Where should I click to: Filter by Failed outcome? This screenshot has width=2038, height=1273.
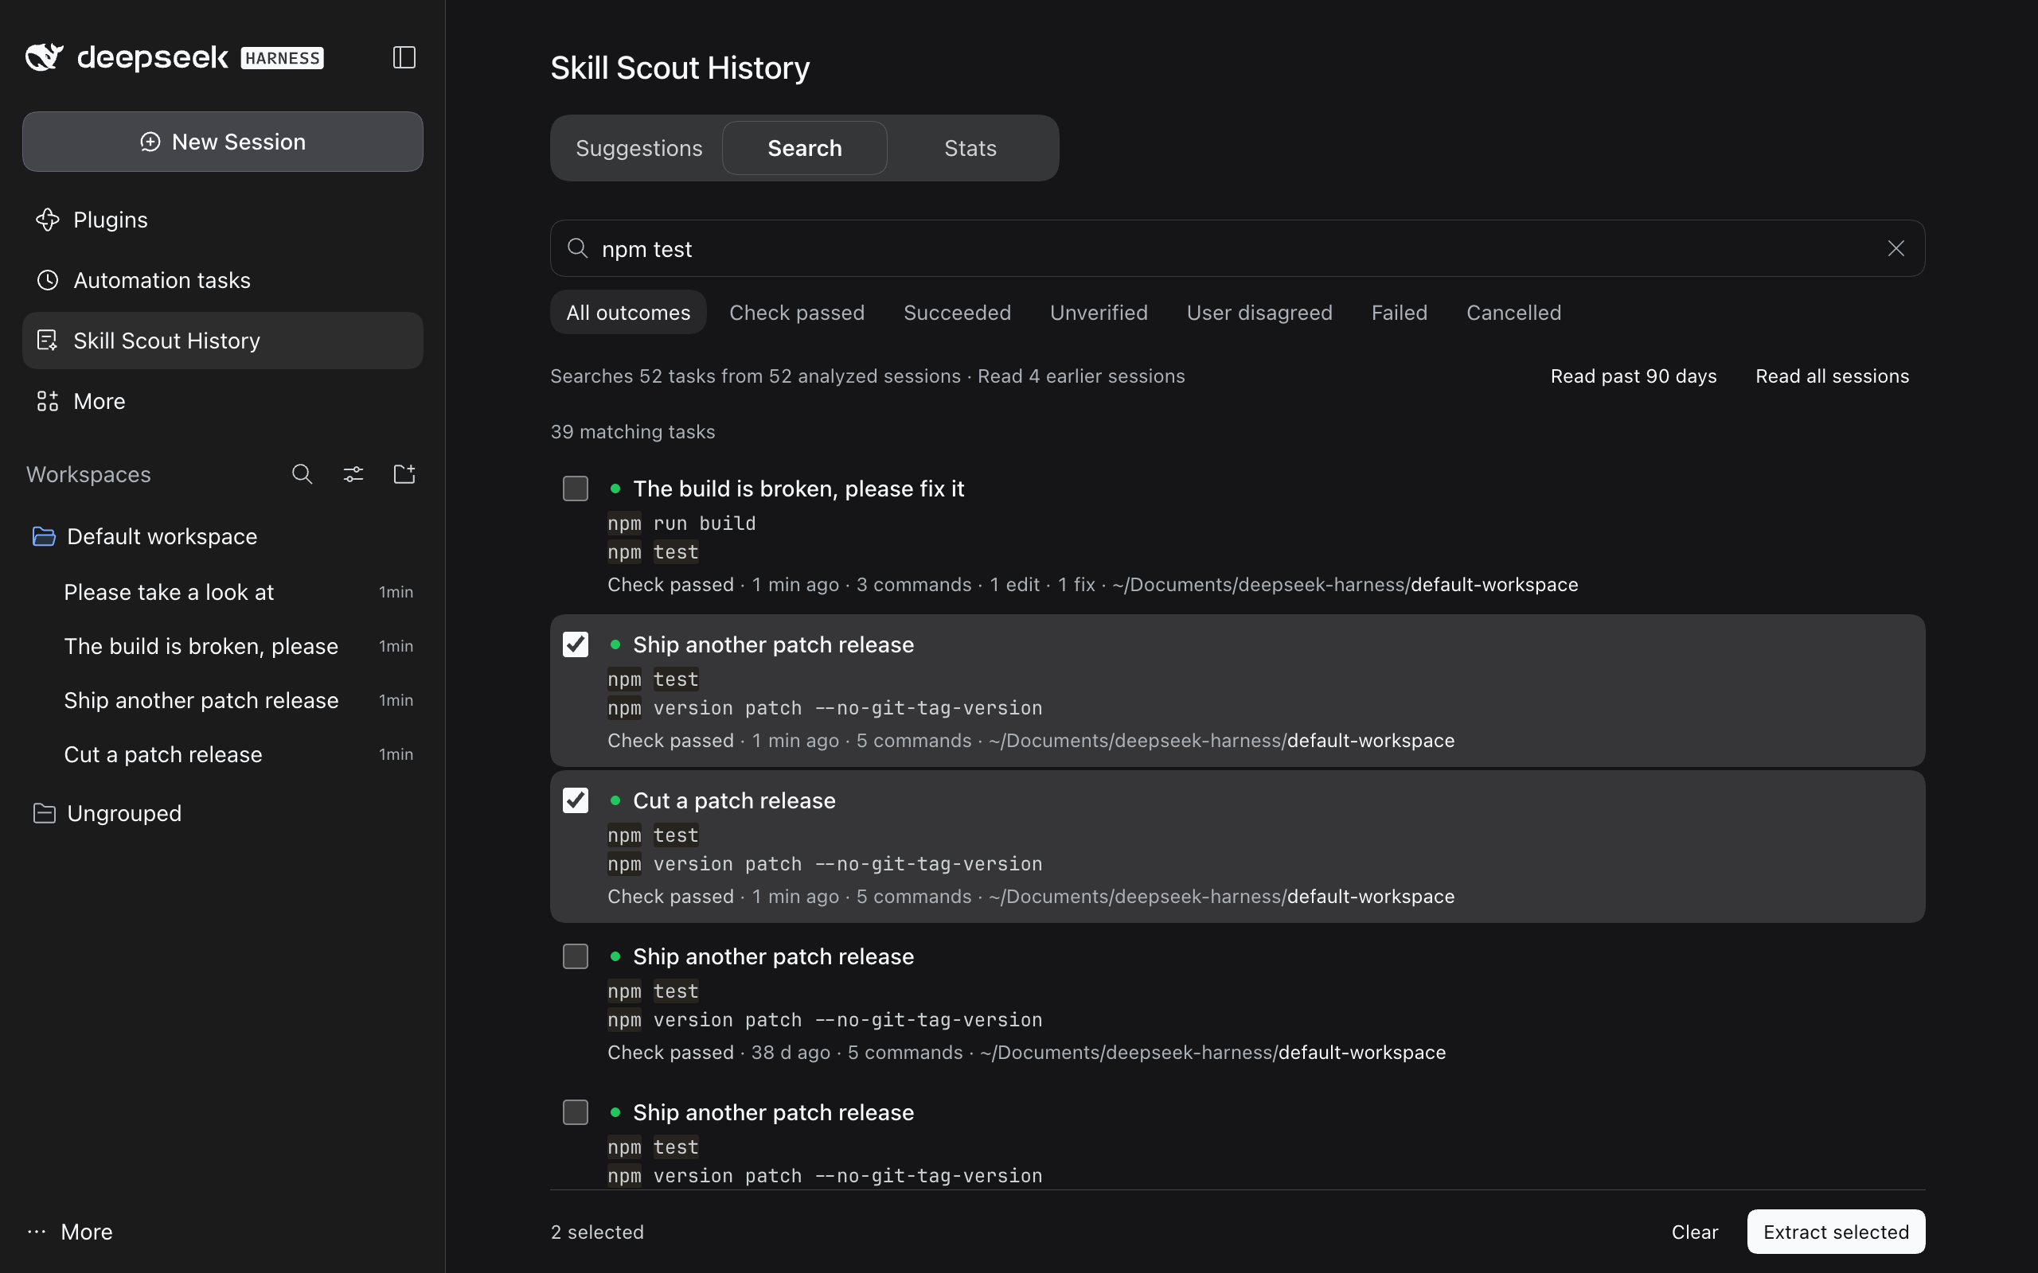(1400, 313)
